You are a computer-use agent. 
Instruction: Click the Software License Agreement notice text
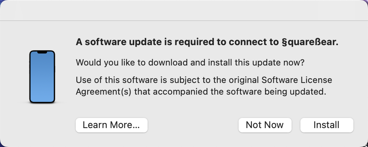coord(199,86)
